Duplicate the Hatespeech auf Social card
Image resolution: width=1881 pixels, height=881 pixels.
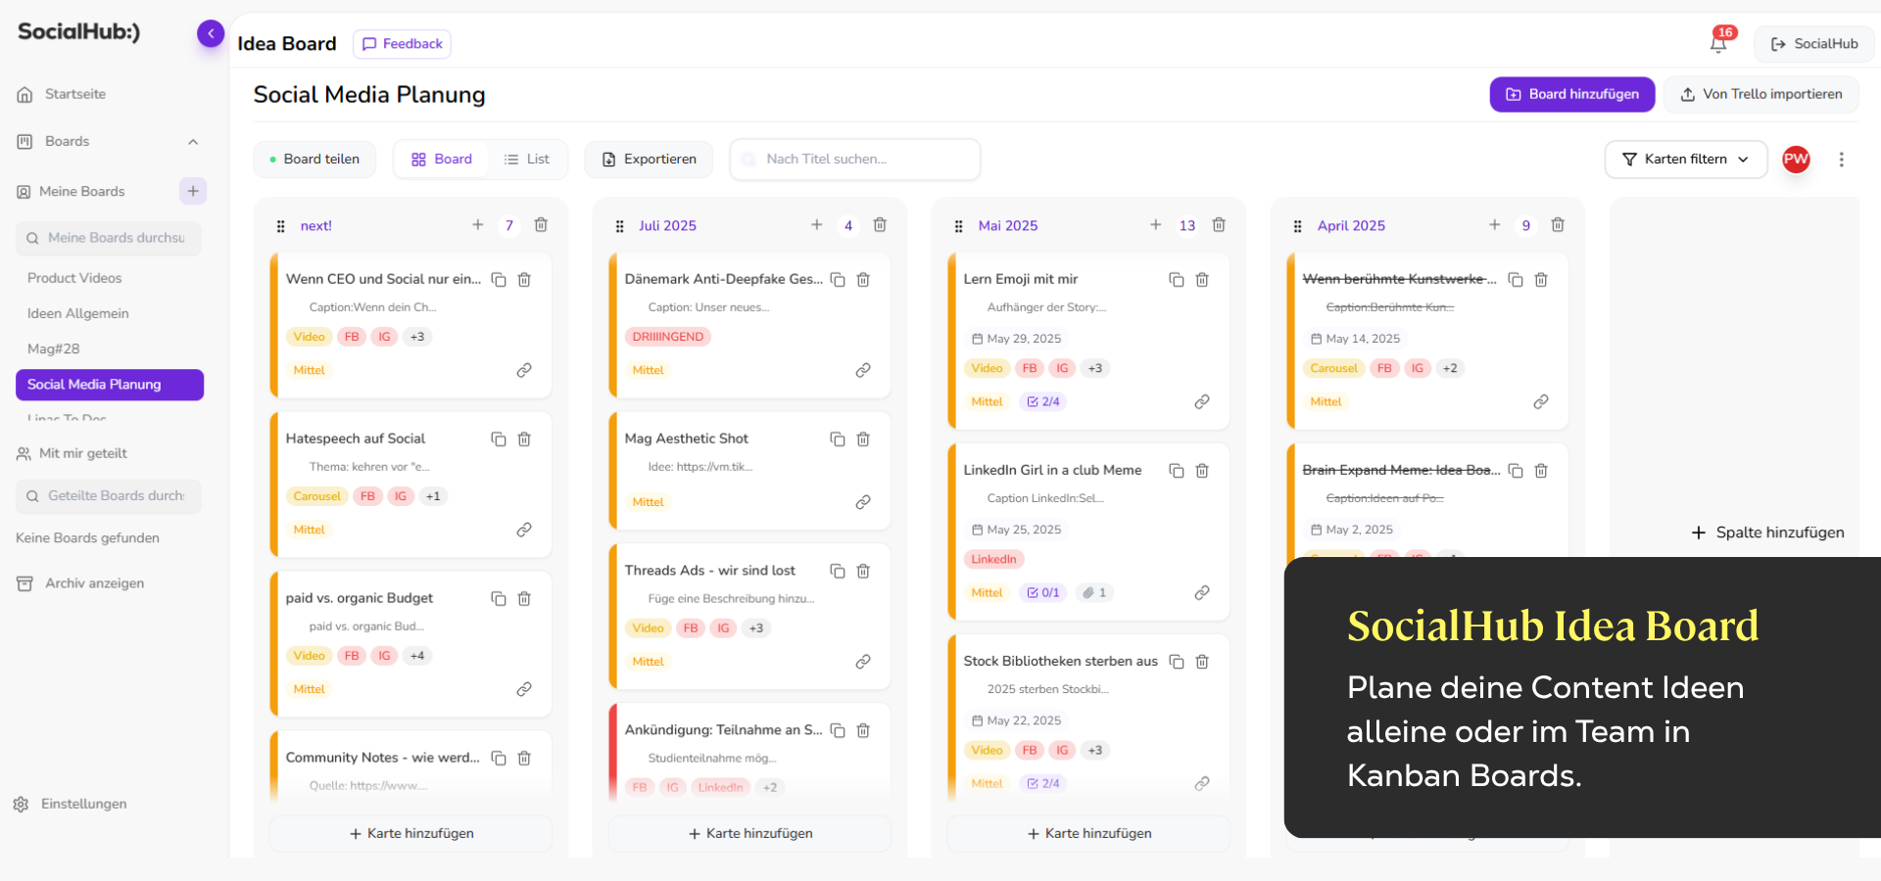tap(499, 440)
